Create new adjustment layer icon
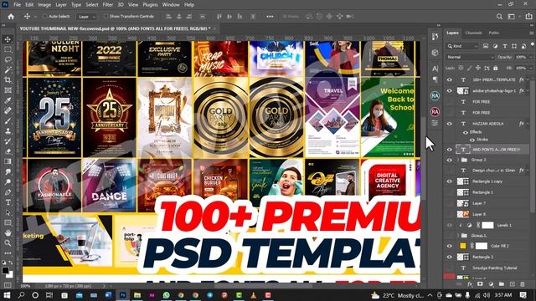 (x=491, y=284)
